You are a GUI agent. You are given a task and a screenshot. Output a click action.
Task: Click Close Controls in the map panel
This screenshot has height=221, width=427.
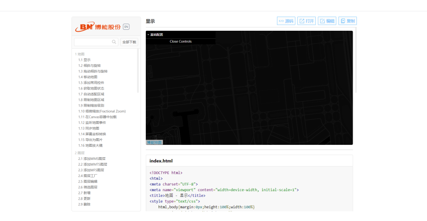[x=180, y=42]
